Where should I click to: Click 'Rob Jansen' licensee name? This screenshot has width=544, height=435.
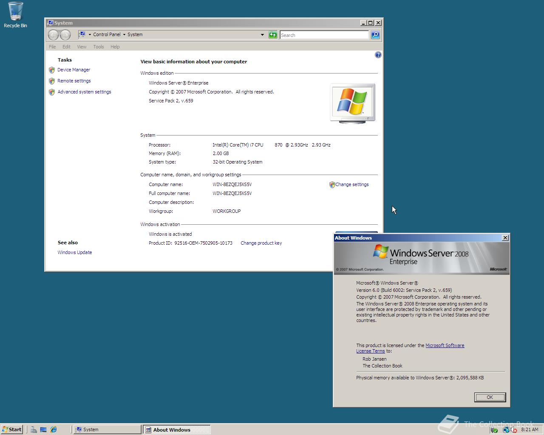click(x=374, y=359)
